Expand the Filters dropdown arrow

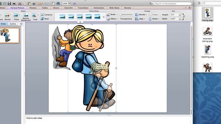[x=19, y=15]
